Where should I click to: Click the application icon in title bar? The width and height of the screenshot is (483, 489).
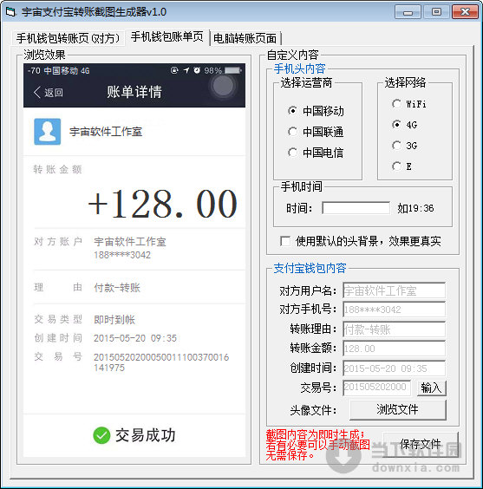coord(10,12)
